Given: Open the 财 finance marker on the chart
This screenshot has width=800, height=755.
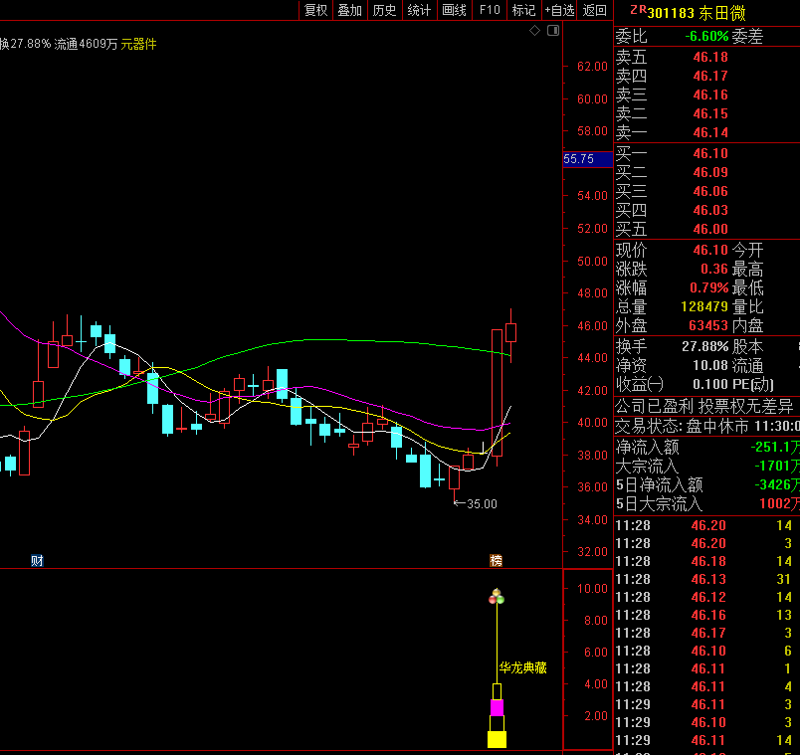Looking at the screenshot, I should [x=37, y=561].
